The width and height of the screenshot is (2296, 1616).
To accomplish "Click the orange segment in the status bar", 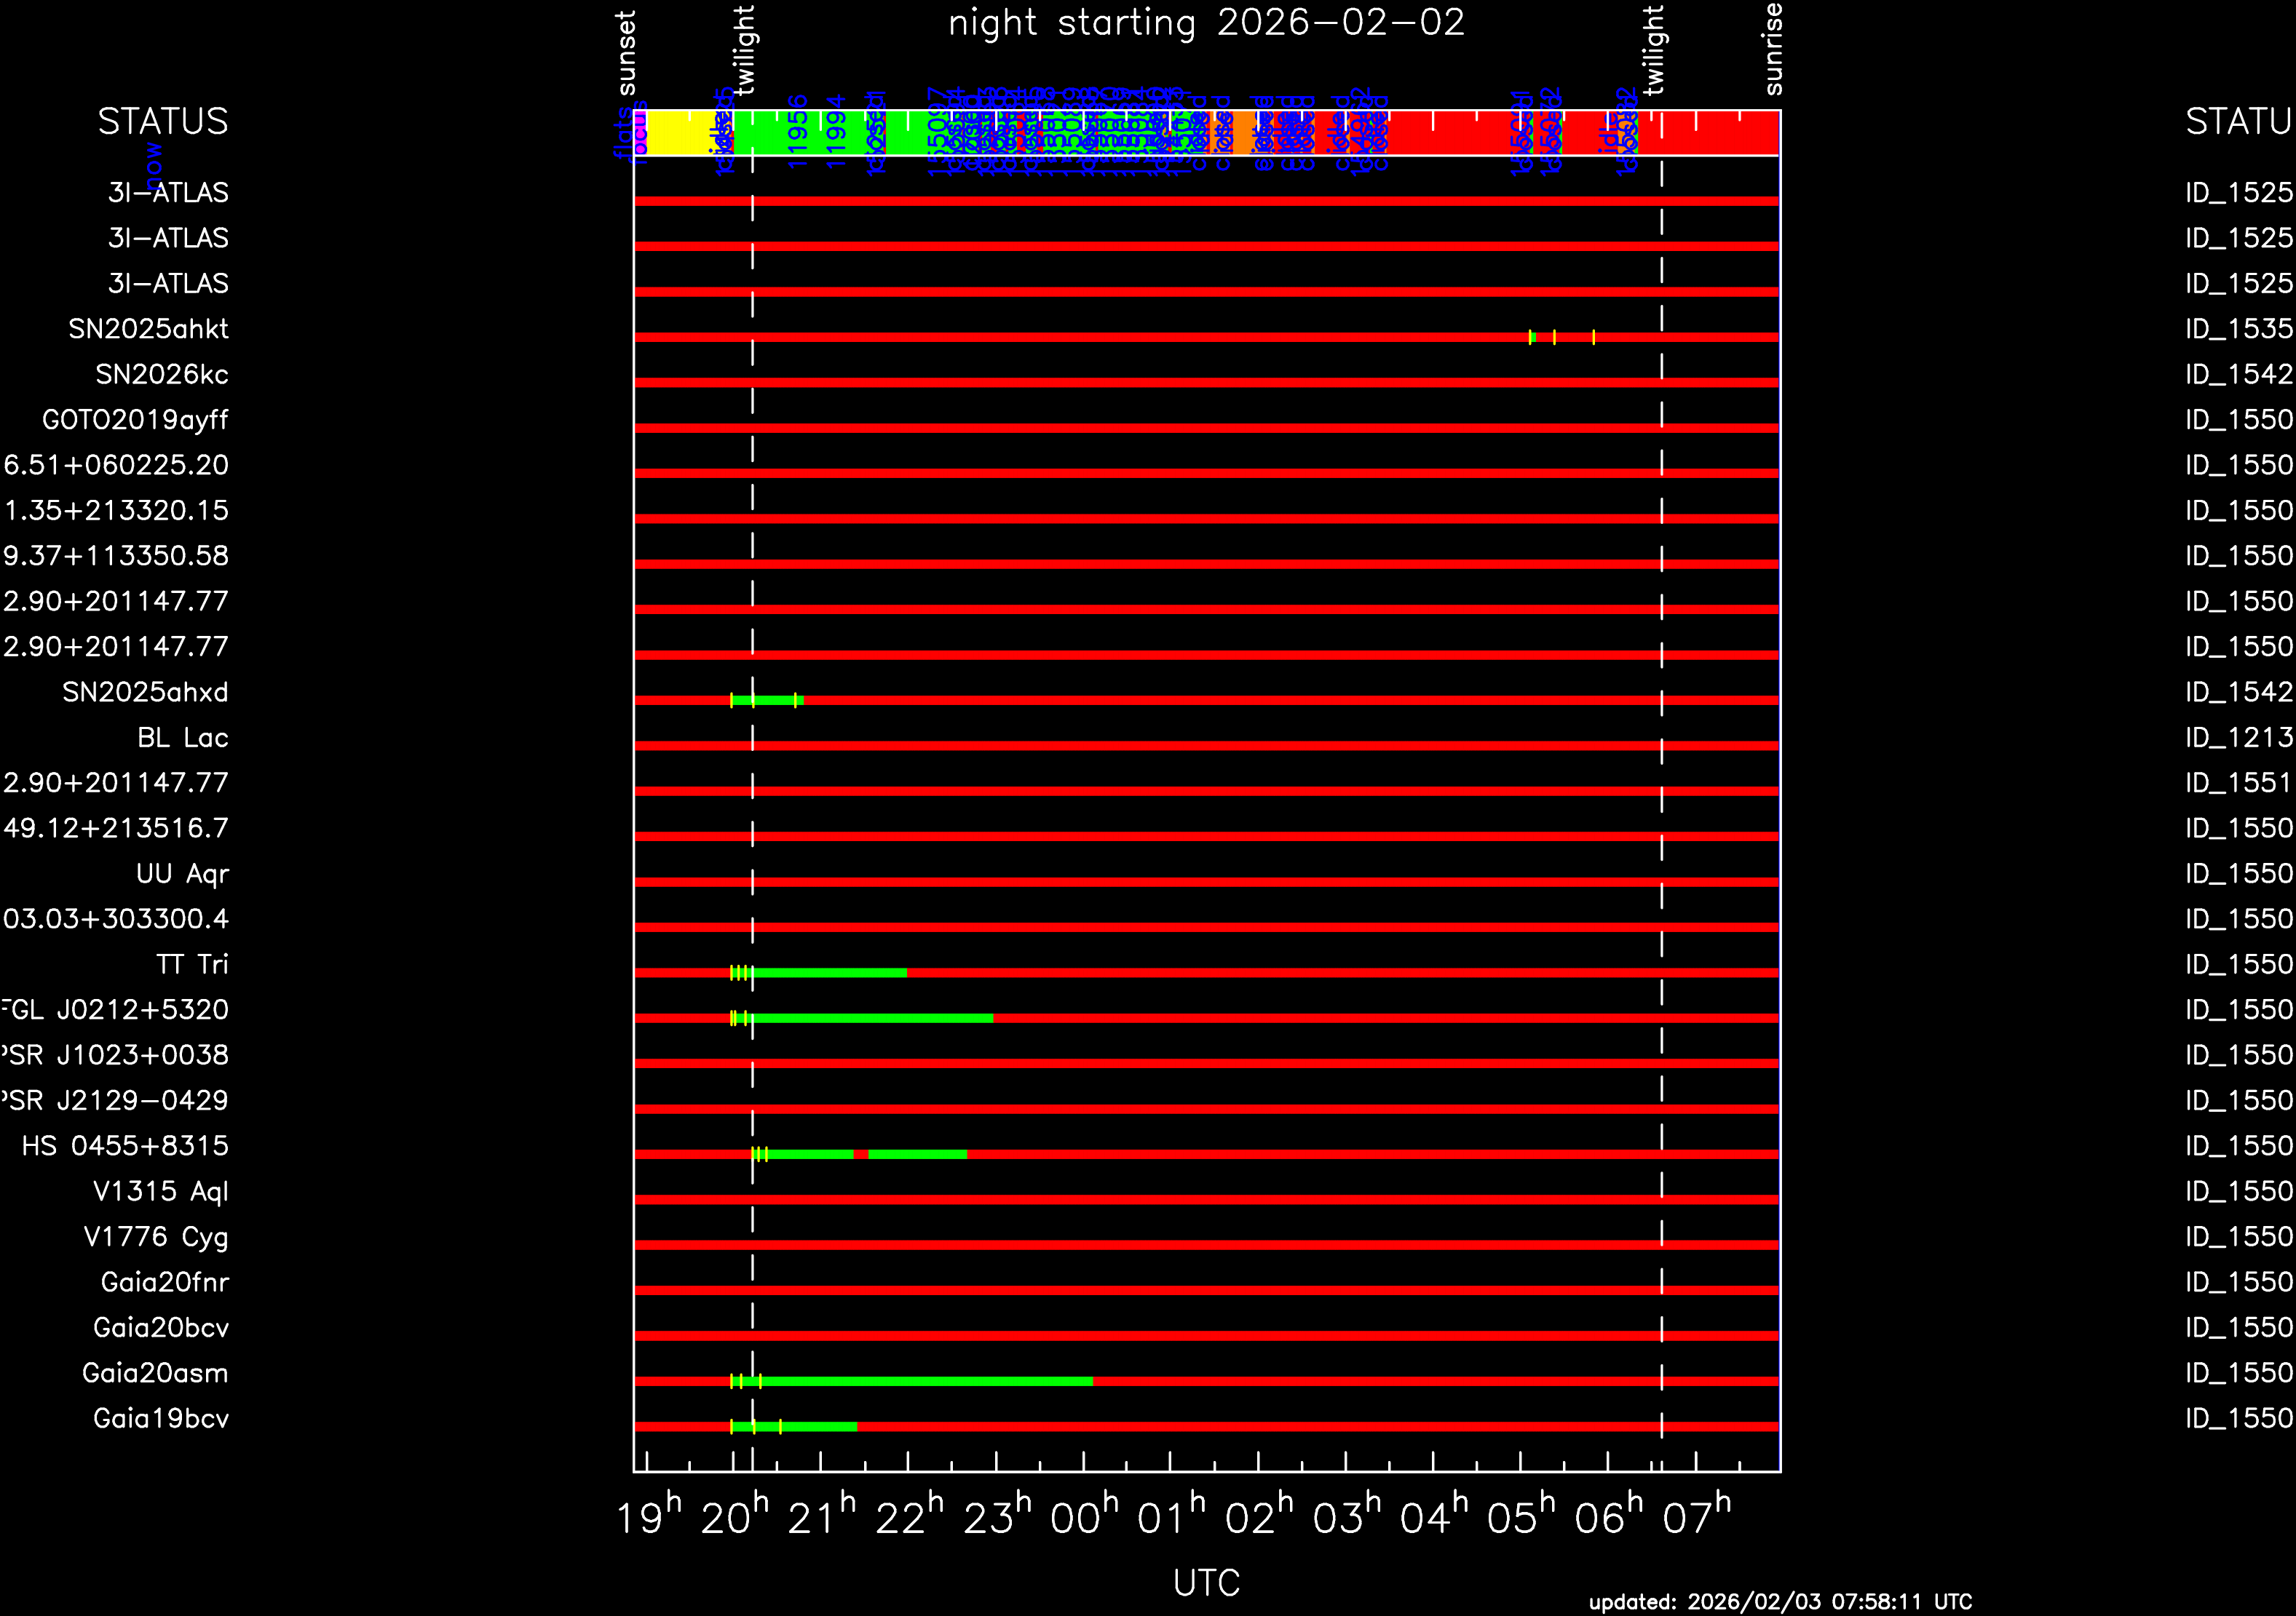I will click(x=1245, y=133).
